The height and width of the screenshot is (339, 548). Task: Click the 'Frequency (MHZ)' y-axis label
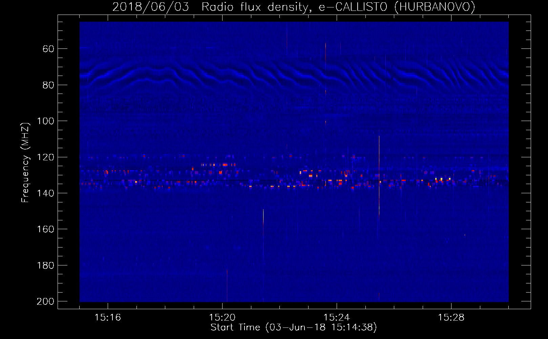[25, 163]
